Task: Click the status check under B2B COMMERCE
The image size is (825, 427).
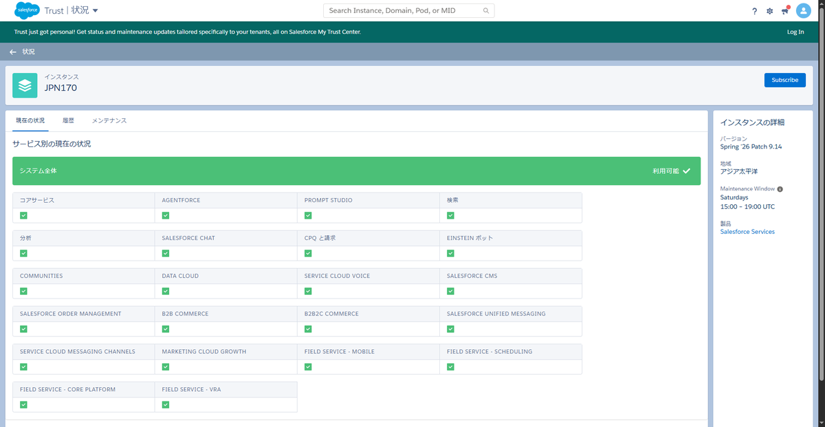Action: click(166, 329)
